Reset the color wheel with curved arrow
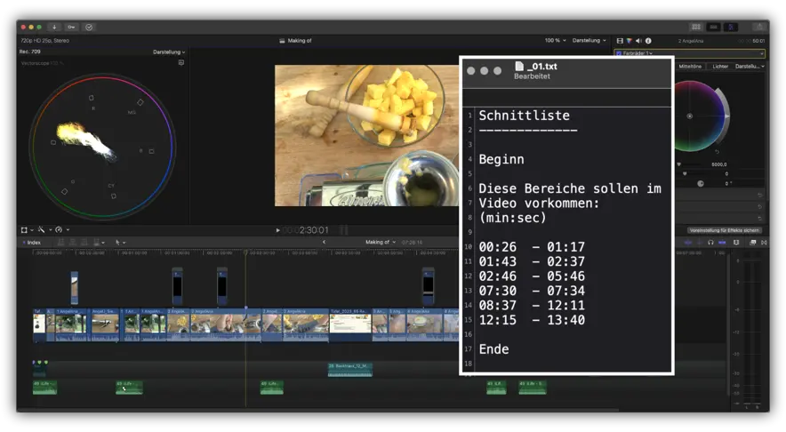Viewport: 786px width, 432px height. pos(717,151)
